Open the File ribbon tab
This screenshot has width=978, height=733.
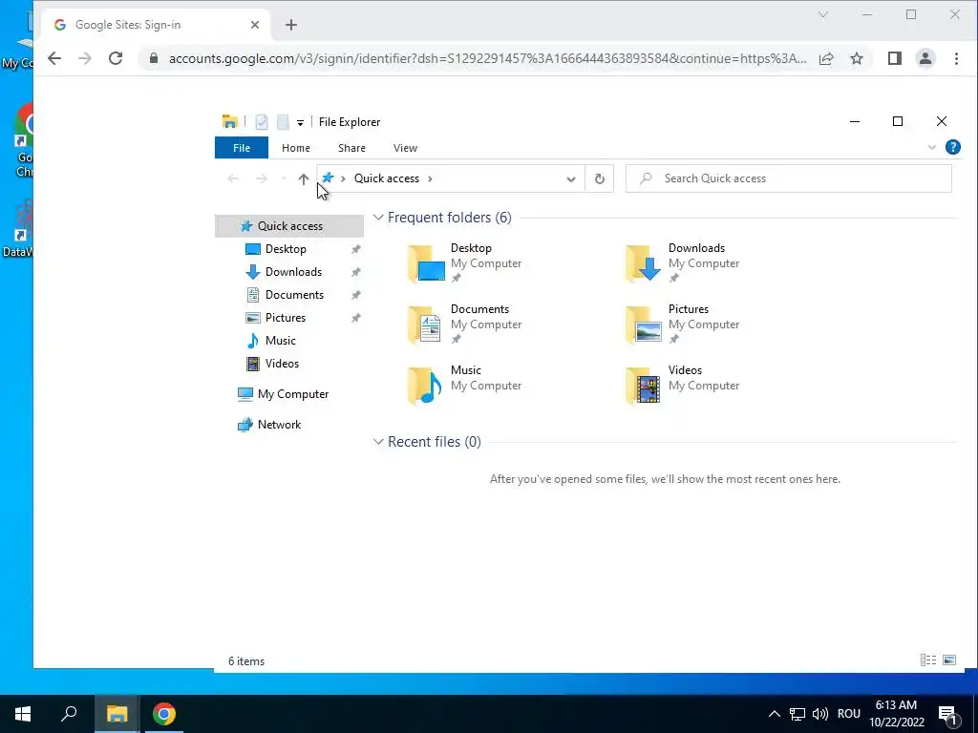[x=242, y=148]
